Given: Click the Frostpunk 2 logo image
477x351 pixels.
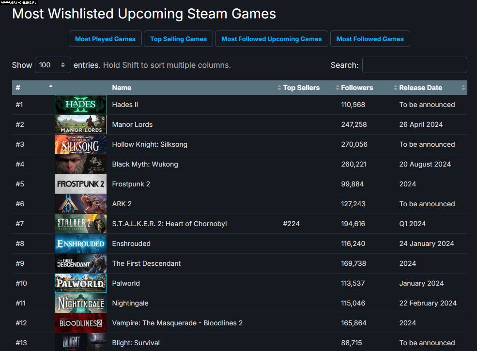Looking at the screenshot, I should coord(80,184).
